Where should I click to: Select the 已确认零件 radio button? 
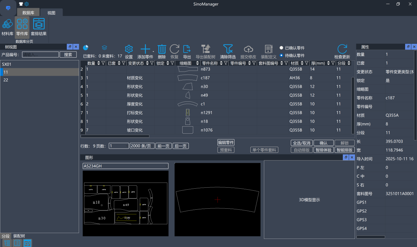[x=282, y=48]
